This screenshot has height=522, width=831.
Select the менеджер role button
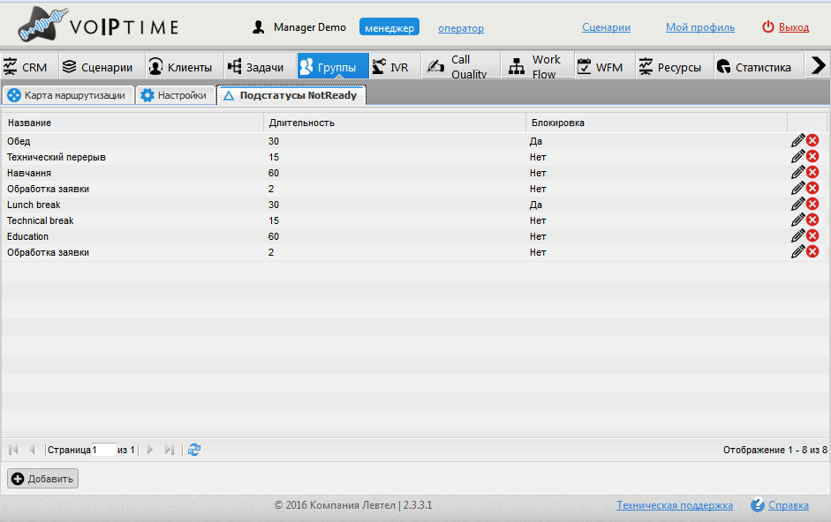(389, 27)
